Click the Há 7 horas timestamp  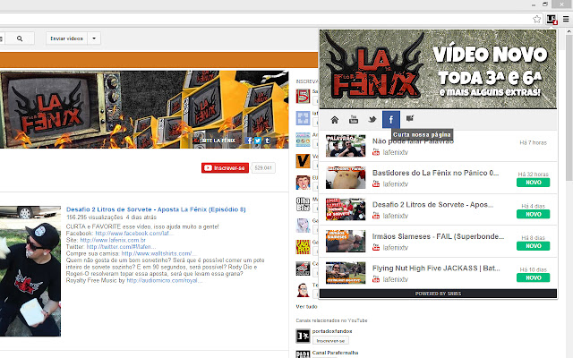click(534, 142)
